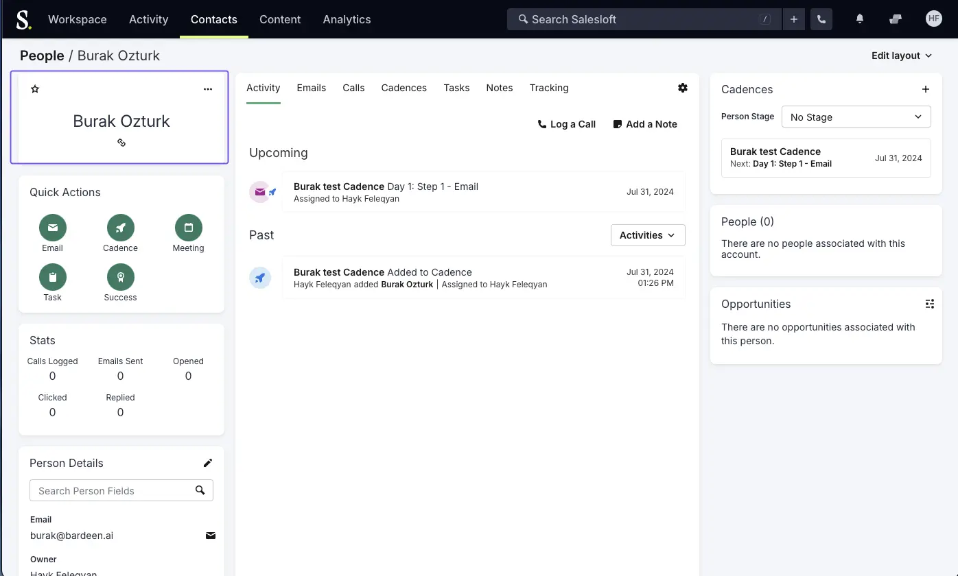Viewport: 958px width, 576px height.
Task: Click the Opened stat
Action: tap(189, 369)
